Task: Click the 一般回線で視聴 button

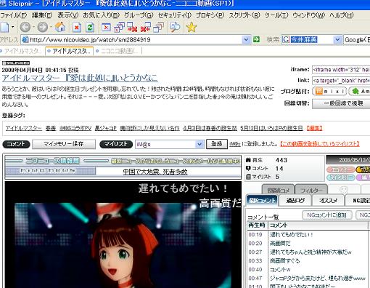Action: coord(341,103)
